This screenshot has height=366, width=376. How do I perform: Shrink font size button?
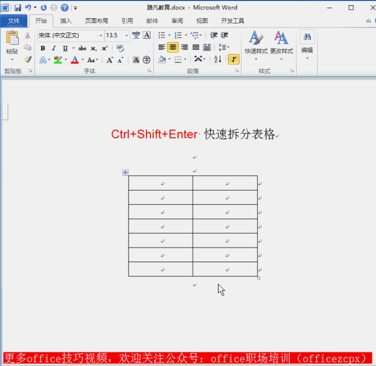coord(120,60)
